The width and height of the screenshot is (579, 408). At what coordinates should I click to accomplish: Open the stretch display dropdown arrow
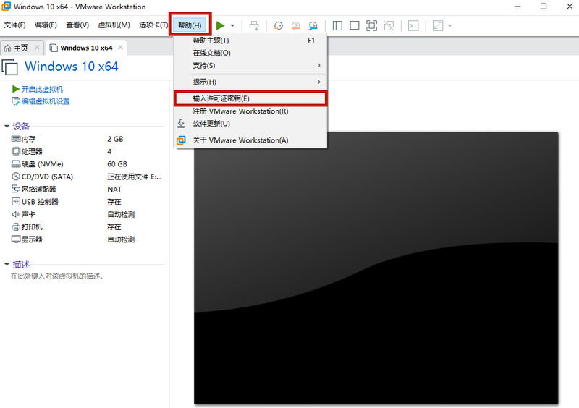click(x=449, y=25)
